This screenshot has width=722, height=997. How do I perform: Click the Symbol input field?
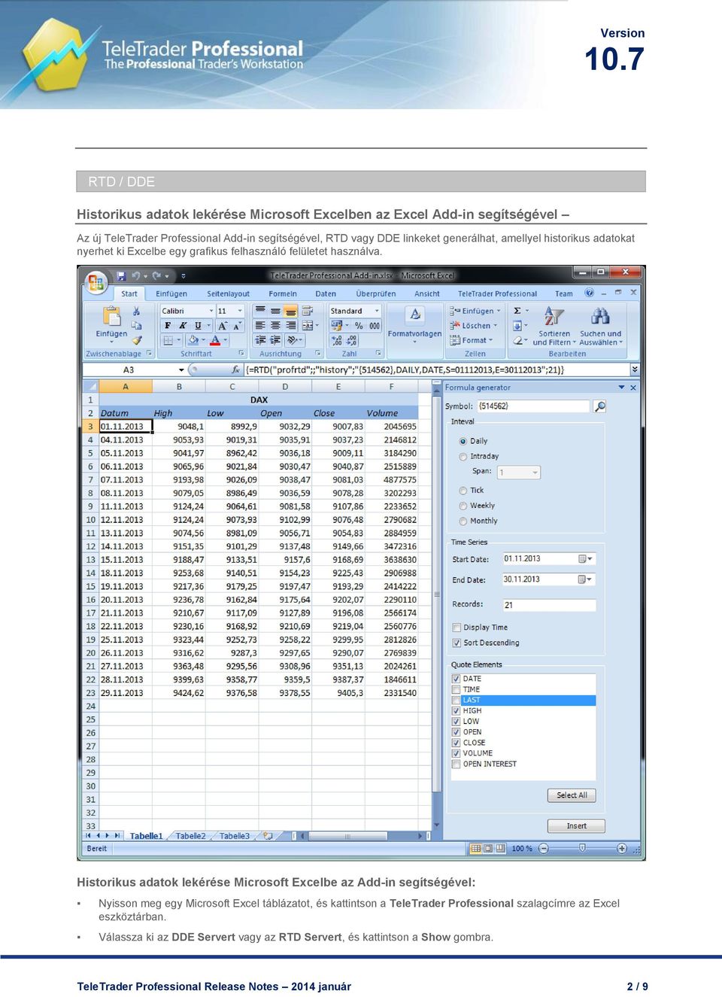coord(533,406)
